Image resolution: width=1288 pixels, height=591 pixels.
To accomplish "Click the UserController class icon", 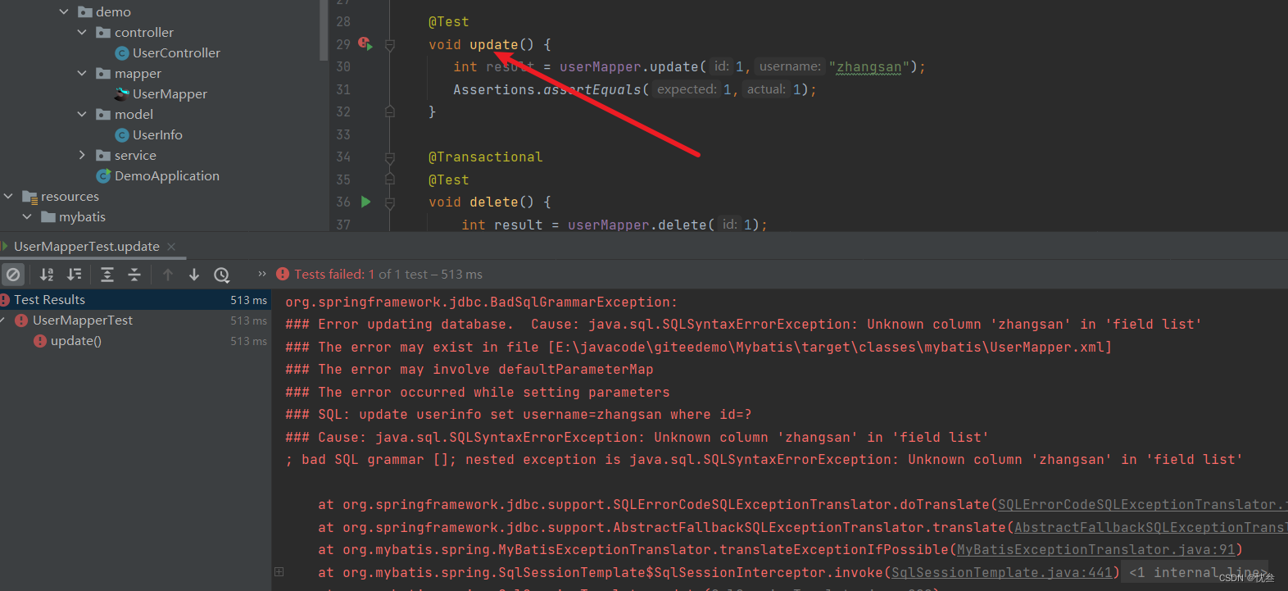I will click(121, 53).
